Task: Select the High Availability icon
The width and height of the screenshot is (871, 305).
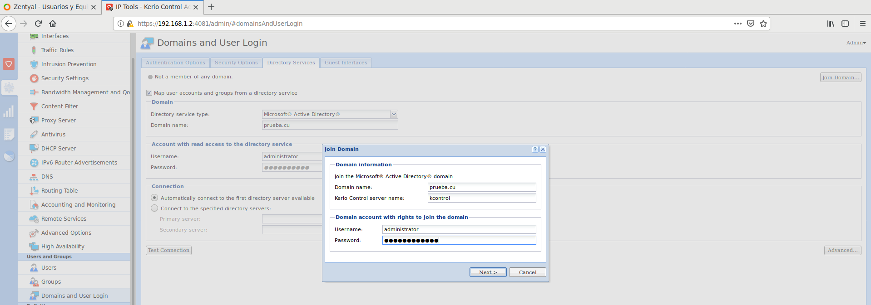Action: [34, 246]
